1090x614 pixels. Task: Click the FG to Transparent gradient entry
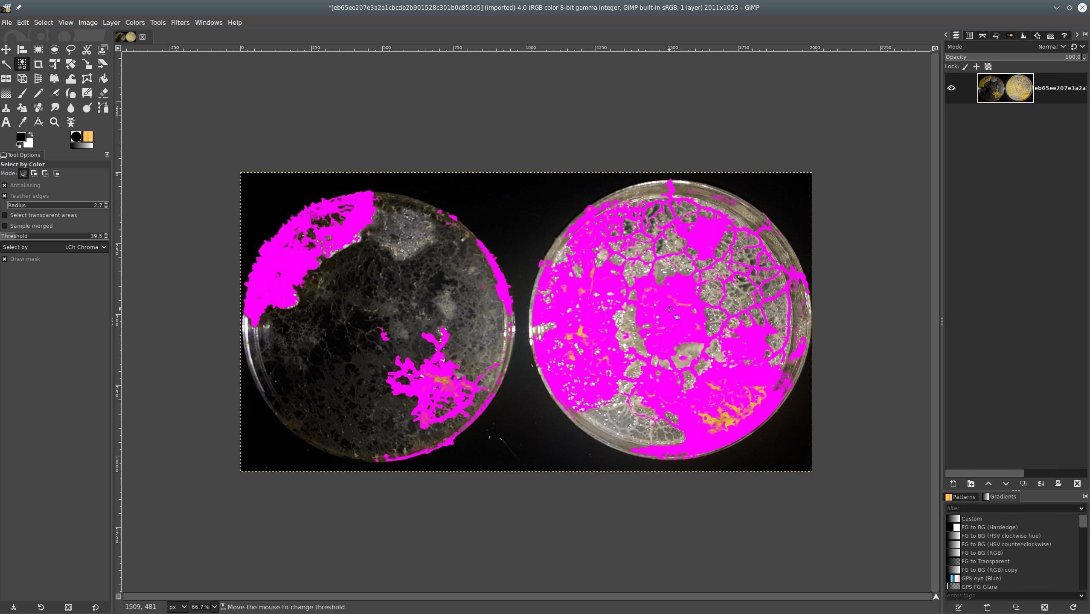coord(985,562)
